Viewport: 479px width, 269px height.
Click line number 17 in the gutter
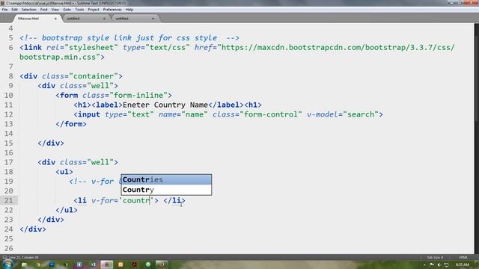[x=9, y=162]
